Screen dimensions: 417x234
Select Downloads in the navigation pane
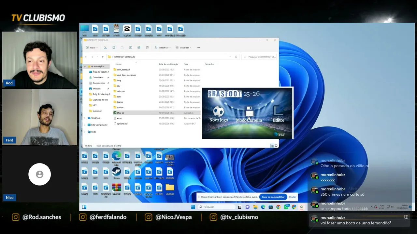coord(98,77)
